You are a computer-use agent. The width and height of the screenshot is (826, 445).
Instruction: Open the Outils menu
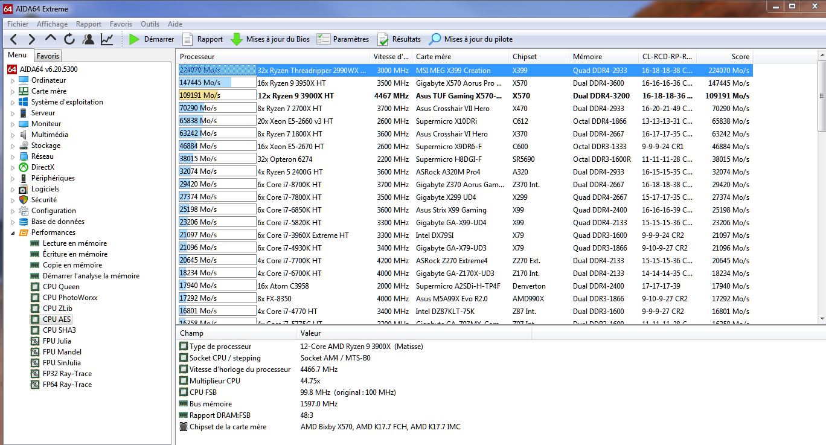150,24
